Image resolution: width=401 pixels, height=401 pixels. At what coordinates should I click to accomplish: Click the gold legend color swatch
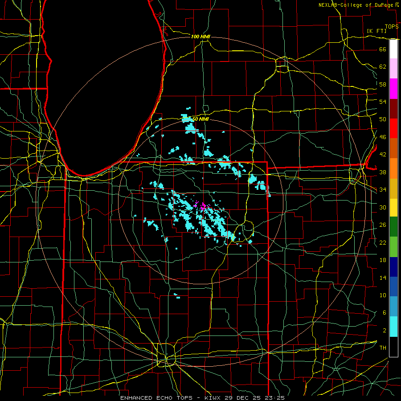pyautogui.click(x=393, y=189)
